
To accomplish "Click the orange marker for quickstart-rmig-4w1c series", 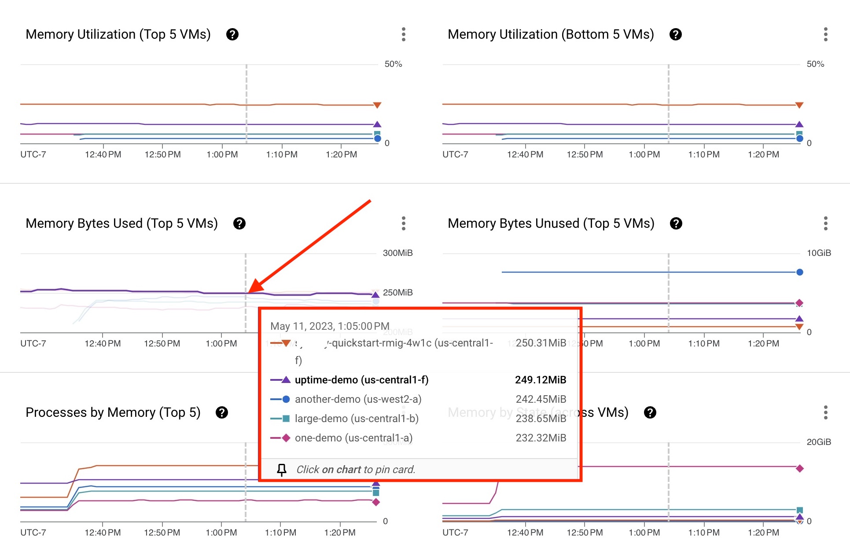I will pyautogui.click(x=287, y=343).
